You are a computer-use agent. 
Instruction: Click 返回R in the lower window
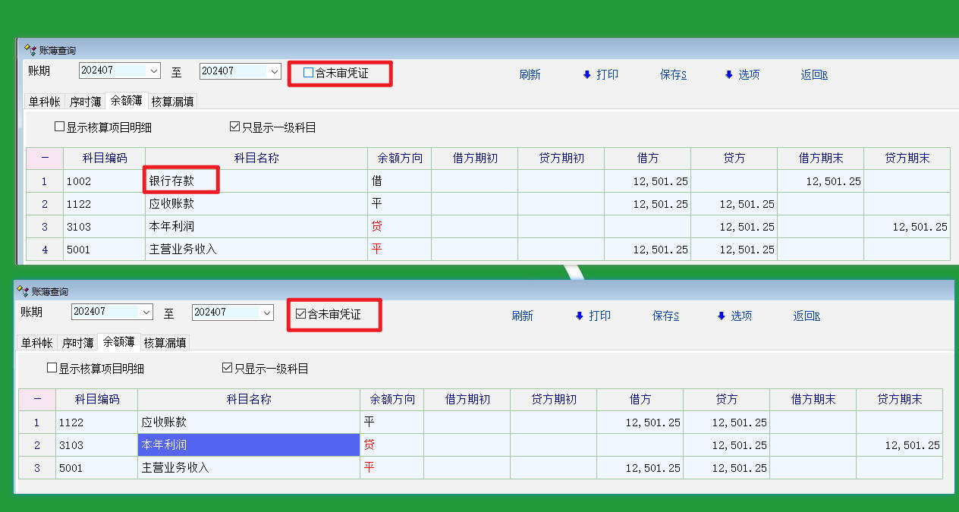[x=807, y=316]
